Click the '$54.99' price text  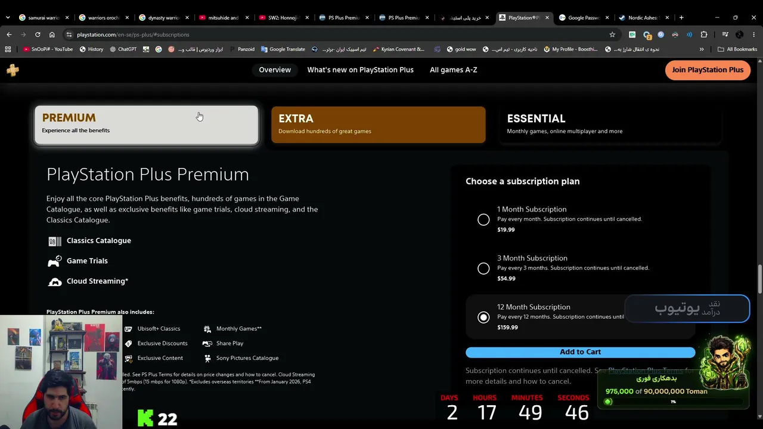tap(506, 279)
